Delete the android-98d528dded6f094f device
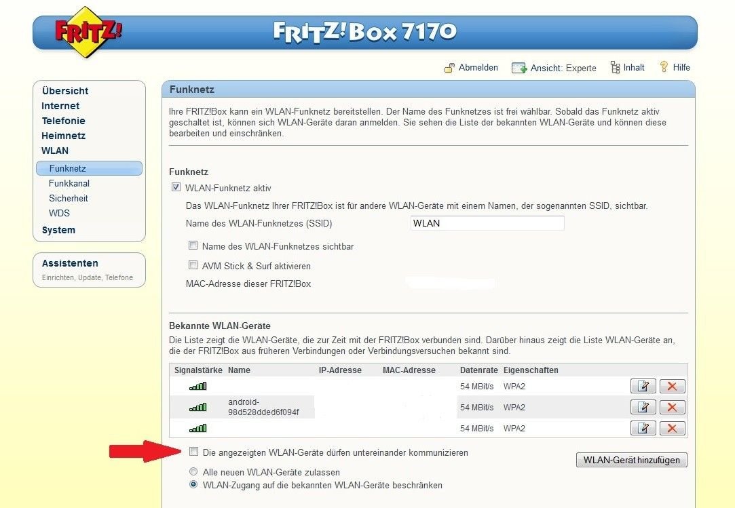Screen dimensions: 735x508 click(x=672, y=407)
